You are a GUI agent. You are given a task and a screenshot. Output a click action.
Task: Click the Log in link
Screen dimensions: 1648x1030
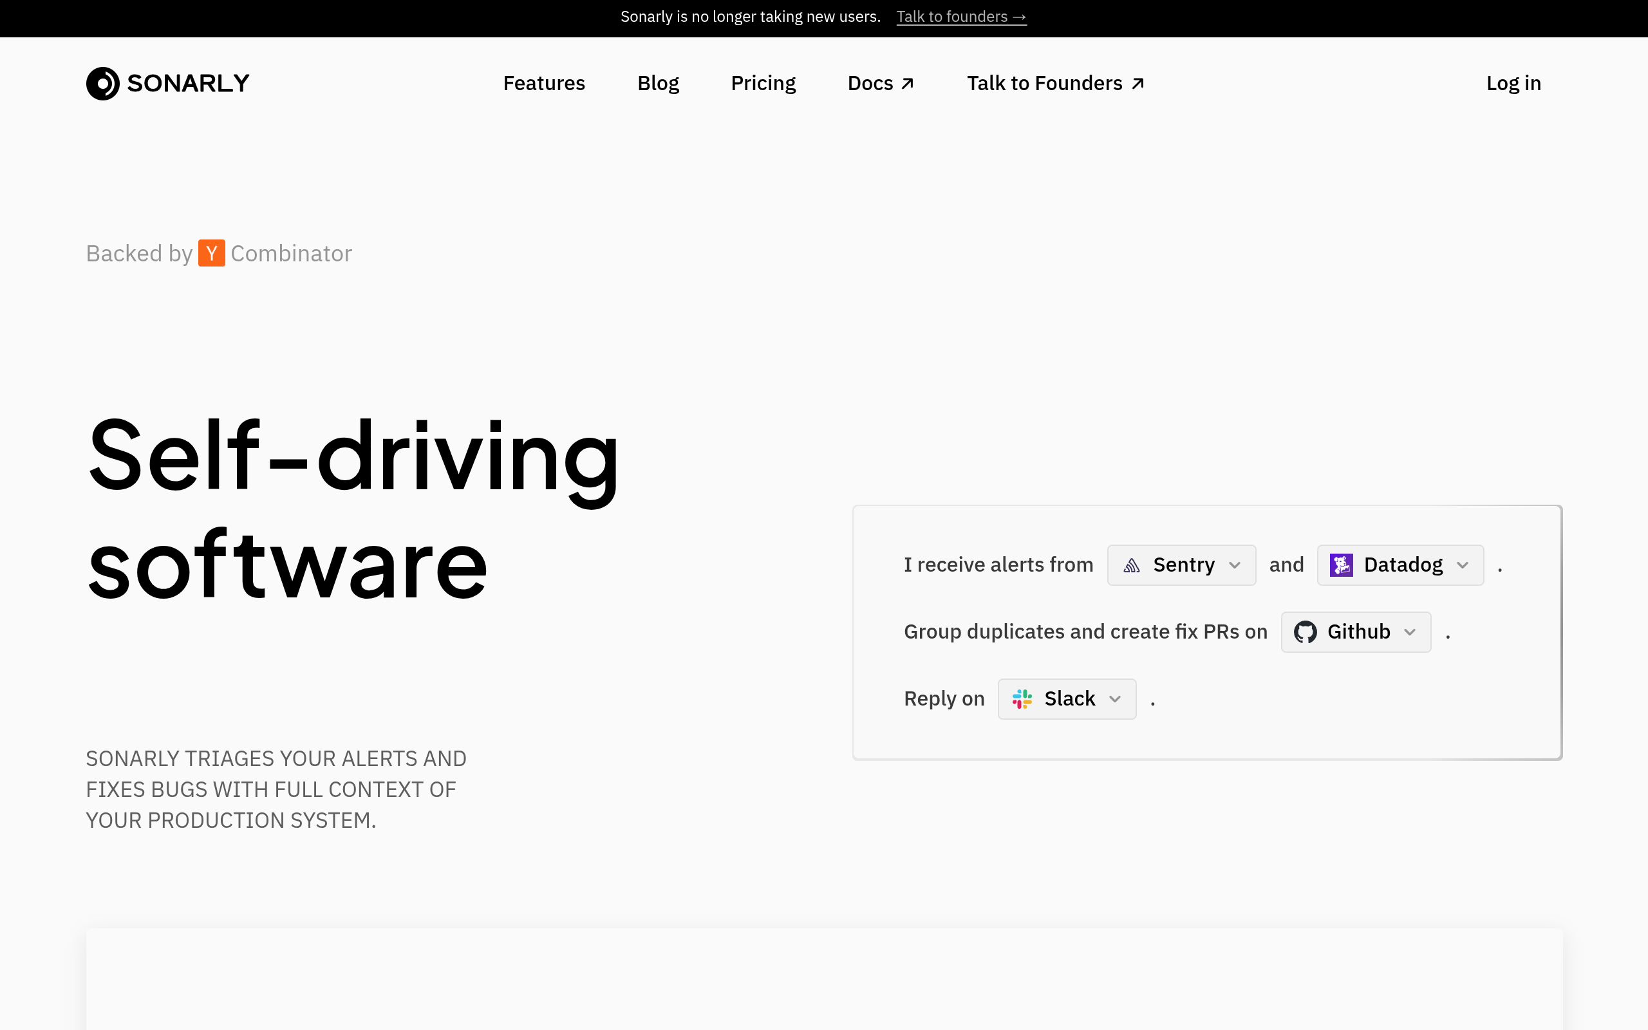coord(1513,83)
